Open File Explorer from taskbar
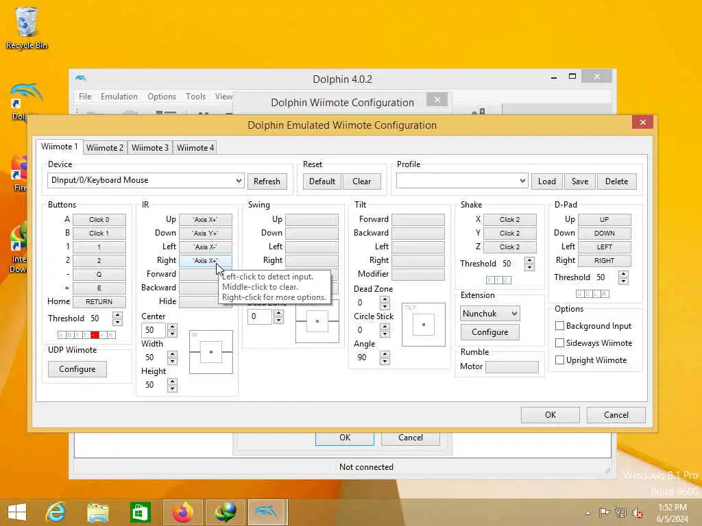Screen dimensions: 702x526 pos(97,512)
